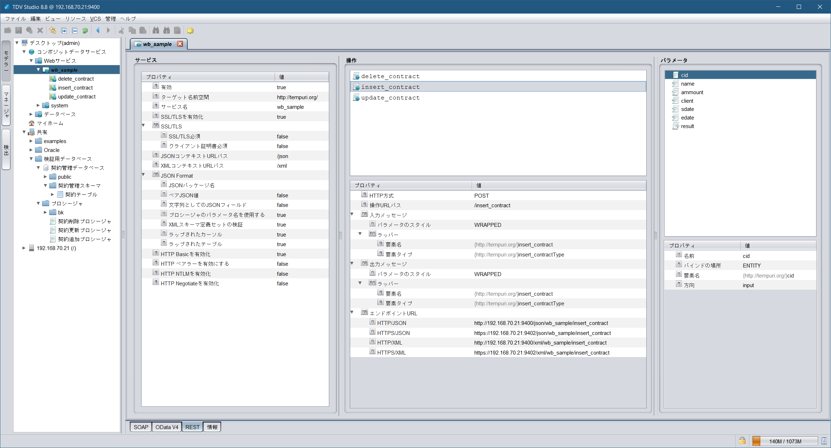Click the HTTP Basicを有効化 value true
This screenshot has height=448, width=831.
[x=281, y=254]
